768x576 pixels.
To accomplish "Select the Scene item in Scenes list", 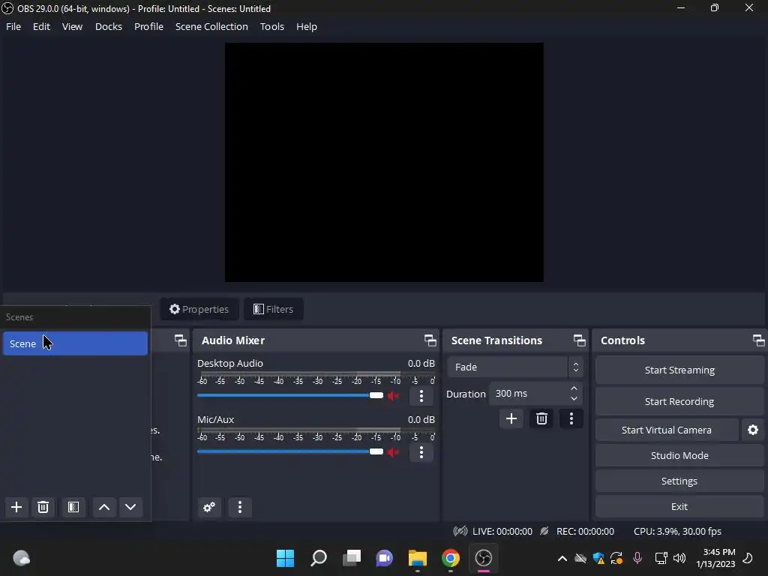I will [x=75, y=343].
